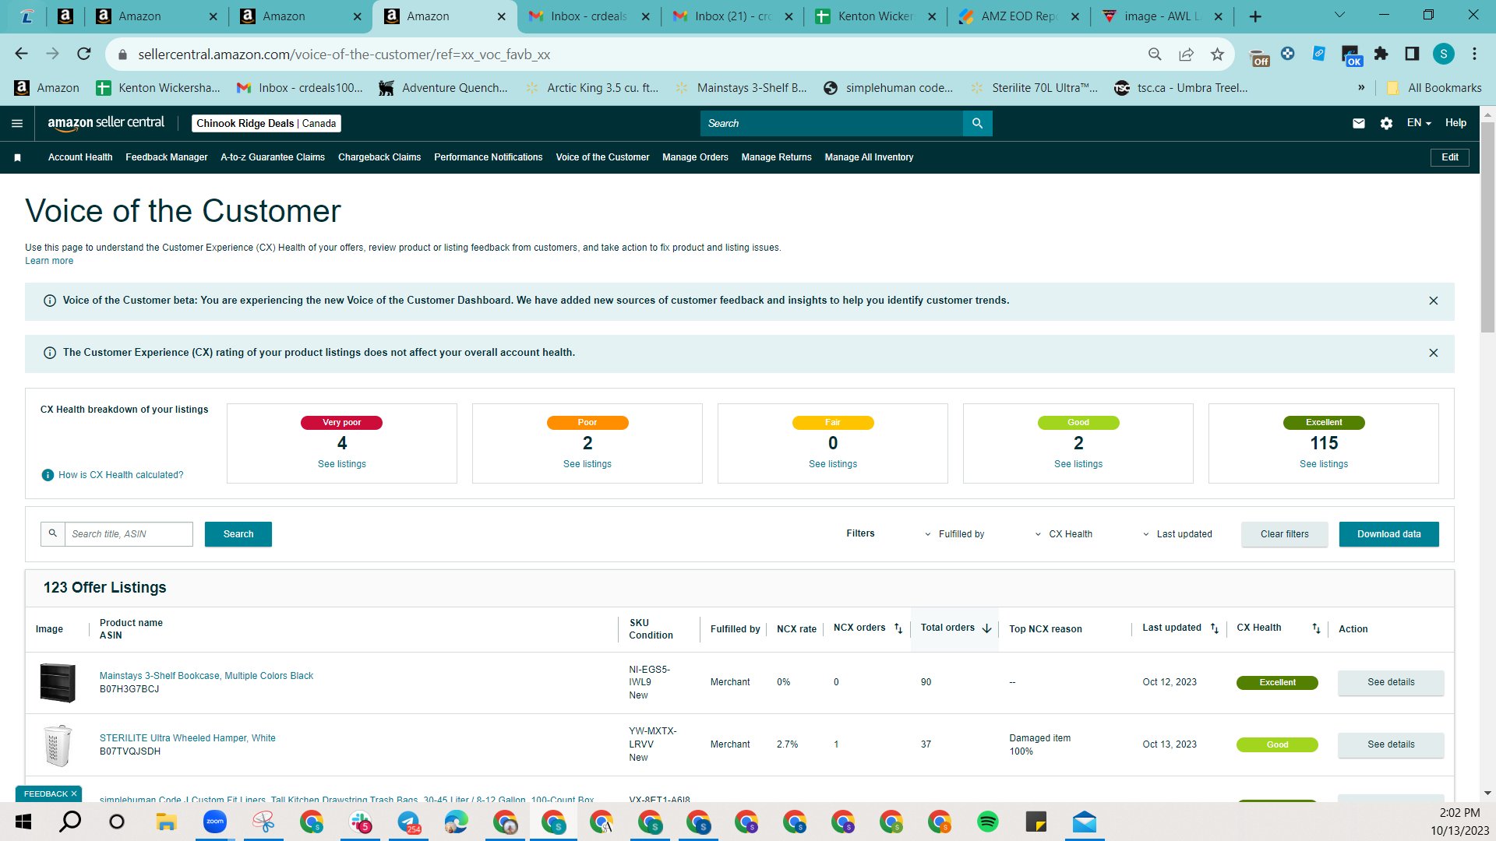Click the Mainstays bookcase product thumbnail
The width and height of the screenshot is (1496, 841).
coord(58,683)
